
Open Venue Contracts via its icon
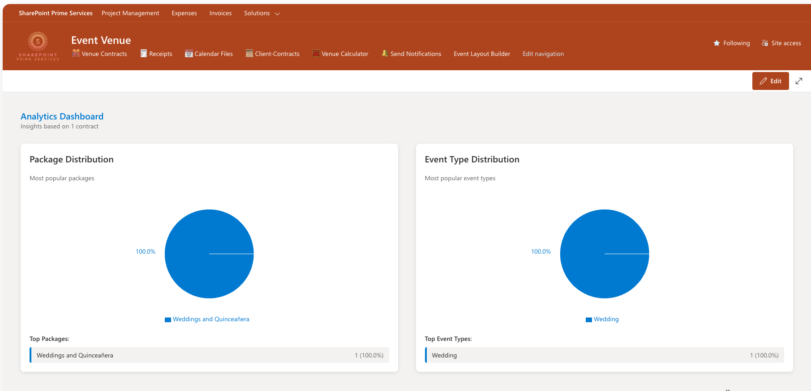tap(76, 53)
